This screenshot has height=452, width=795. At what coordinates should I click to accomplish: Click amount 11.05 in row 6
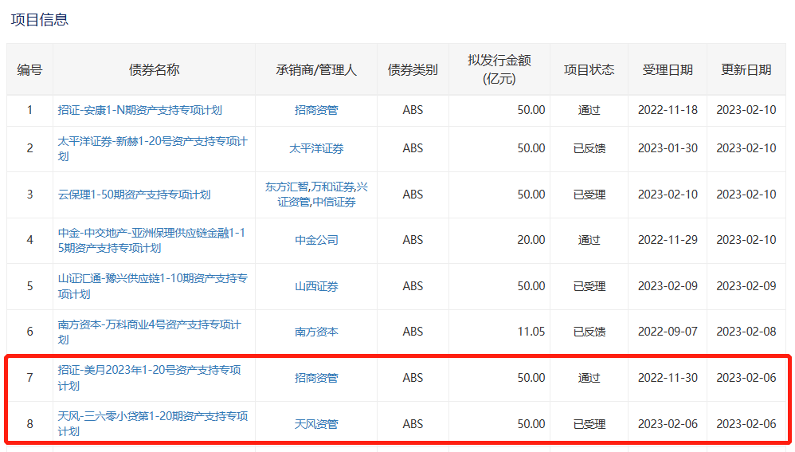click(x=531, y=332)
